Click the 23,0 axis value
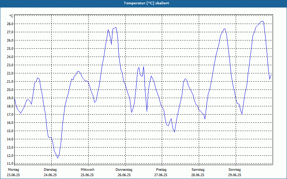The image size is (287, 179). coord(10,65)
